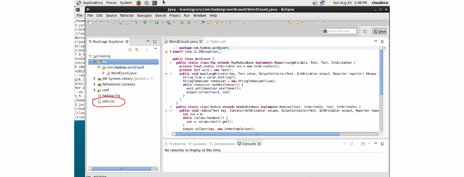464x177 pixels.
Task: Click Collapse All in Package Explorer
Action: 130,50
